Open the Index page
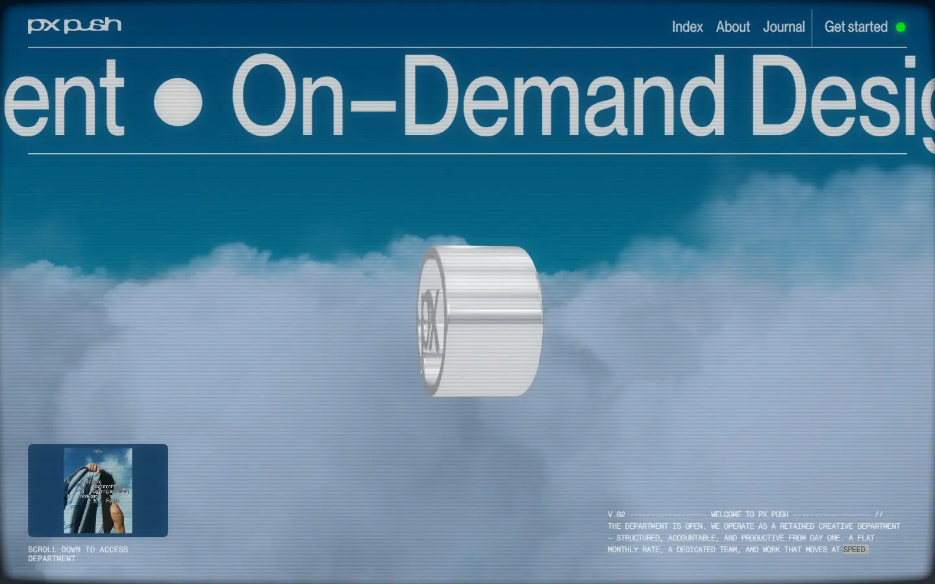This screenshot has height=584, width=935. 687,27
